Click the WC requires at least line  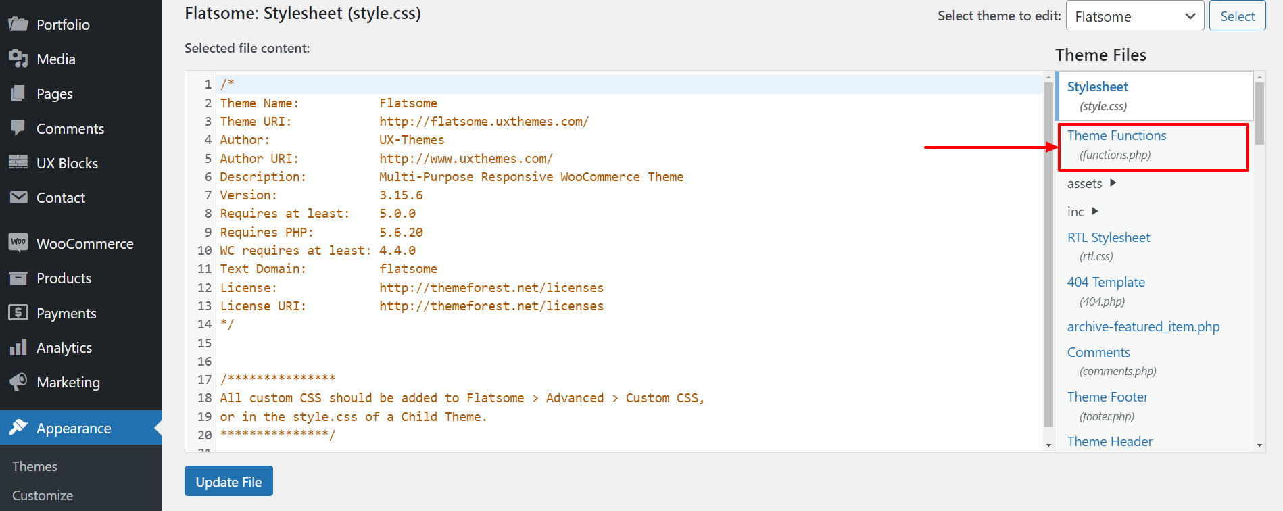(x=318, y=250)
